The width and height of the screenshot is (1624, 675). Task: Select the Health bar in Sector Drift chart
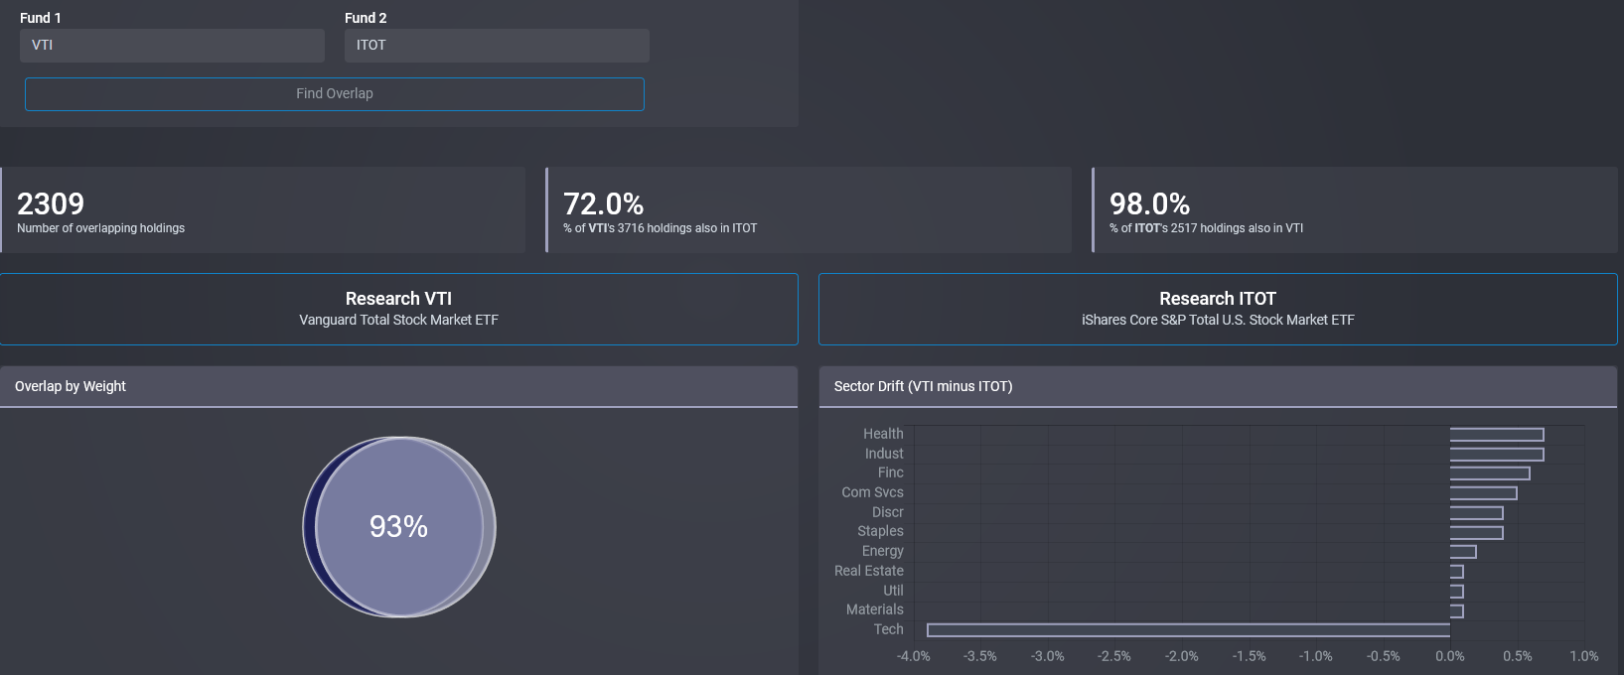pos(1497,435)
